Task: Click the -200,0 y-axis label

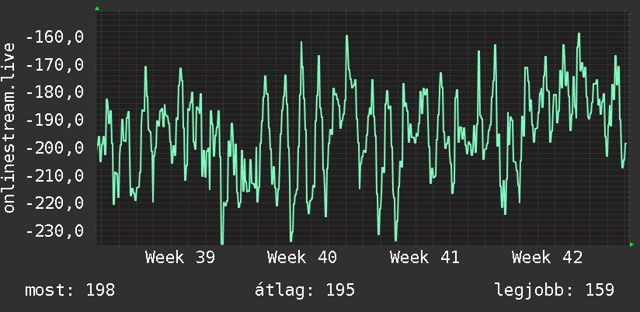Action: 54,147
